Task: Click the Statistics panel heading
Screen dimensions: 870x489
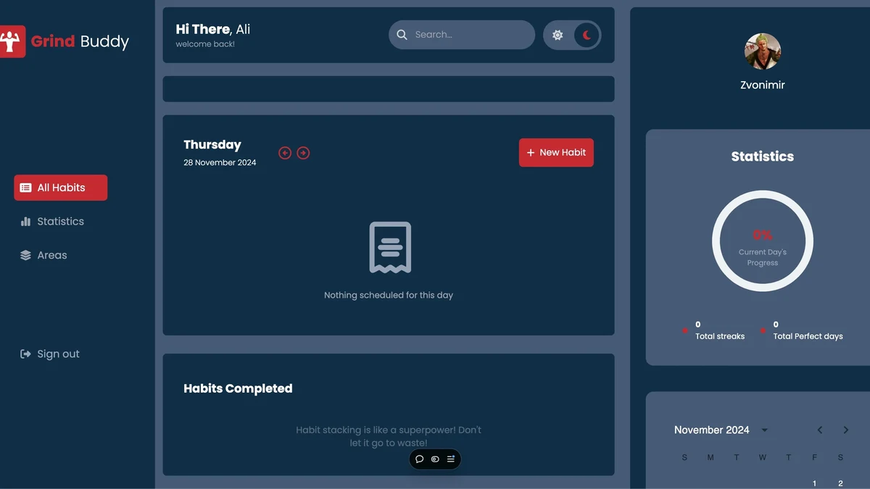Action: [763, 156]
